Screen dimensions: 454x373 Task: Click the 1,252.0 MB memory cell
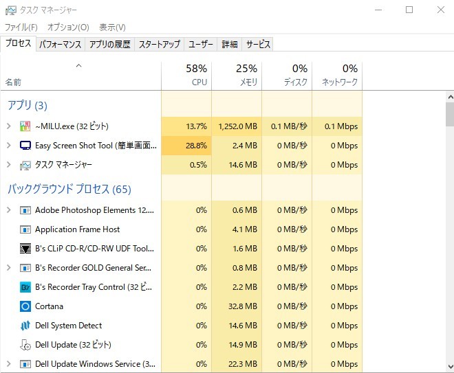237,126
